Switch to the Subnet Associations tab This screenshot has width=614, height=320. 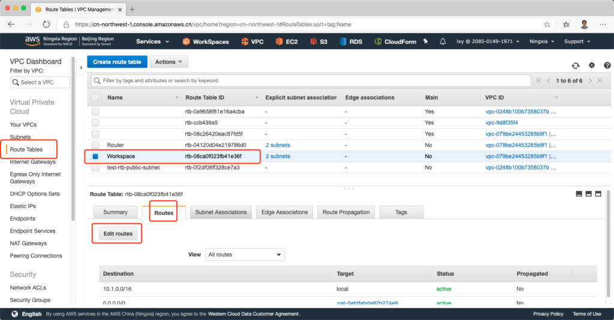[x=221, y=212]
